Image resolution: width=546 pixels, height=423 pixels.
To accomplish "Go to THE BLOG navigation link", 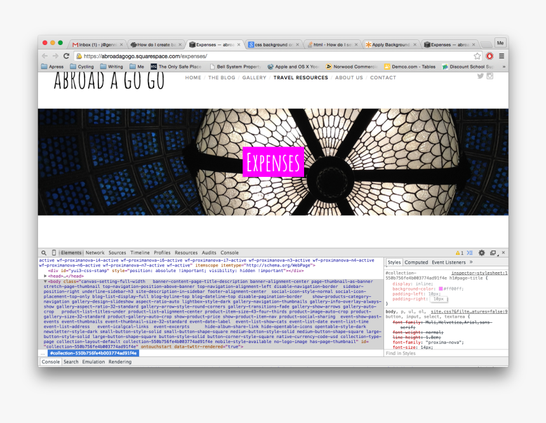I will 222,77.
